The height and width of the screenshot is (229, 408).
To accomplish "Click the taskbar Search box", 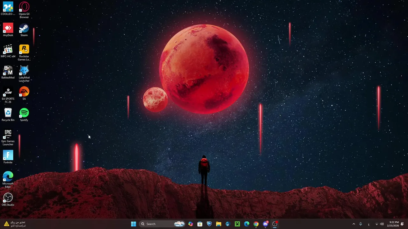I will [163, 224].
